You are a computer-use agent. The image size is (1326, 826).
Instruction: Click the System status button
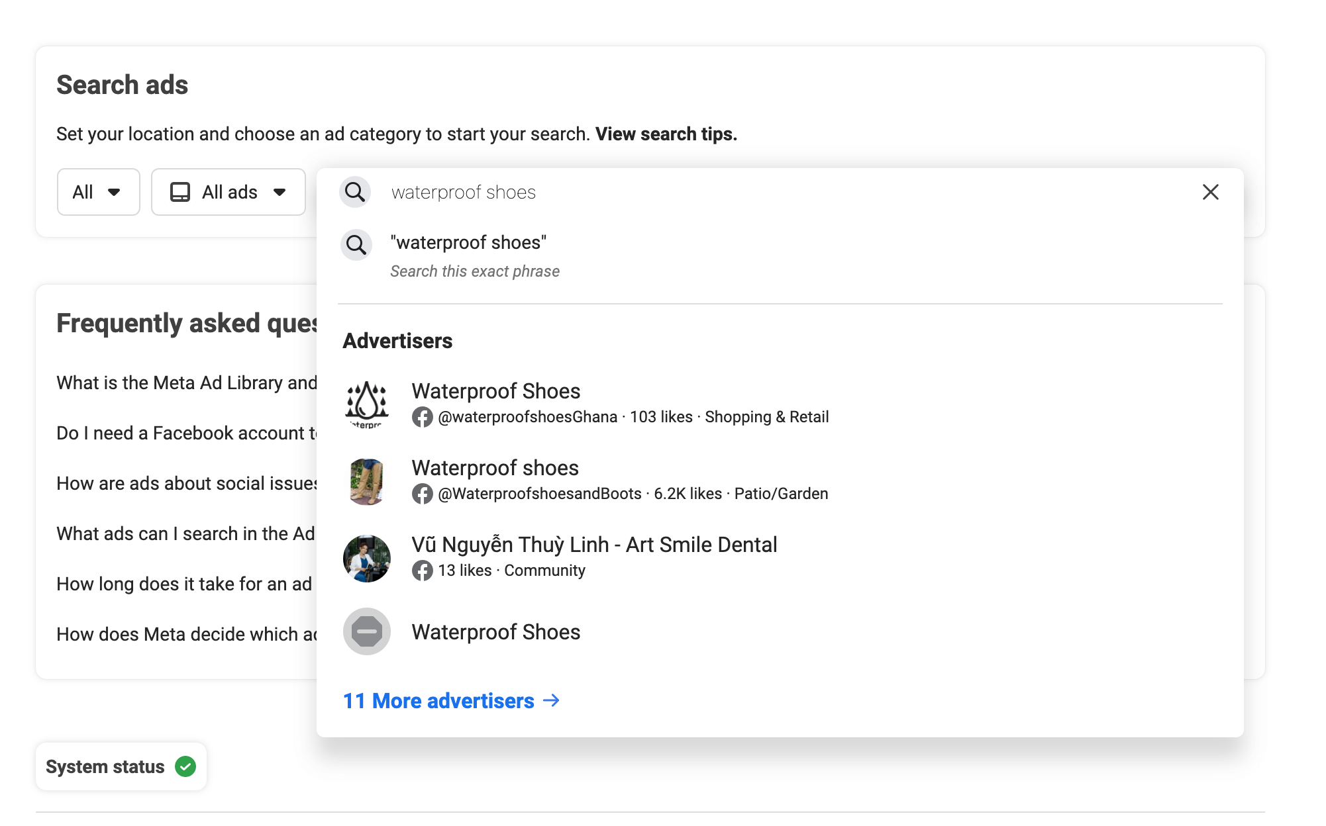(121, 766)
